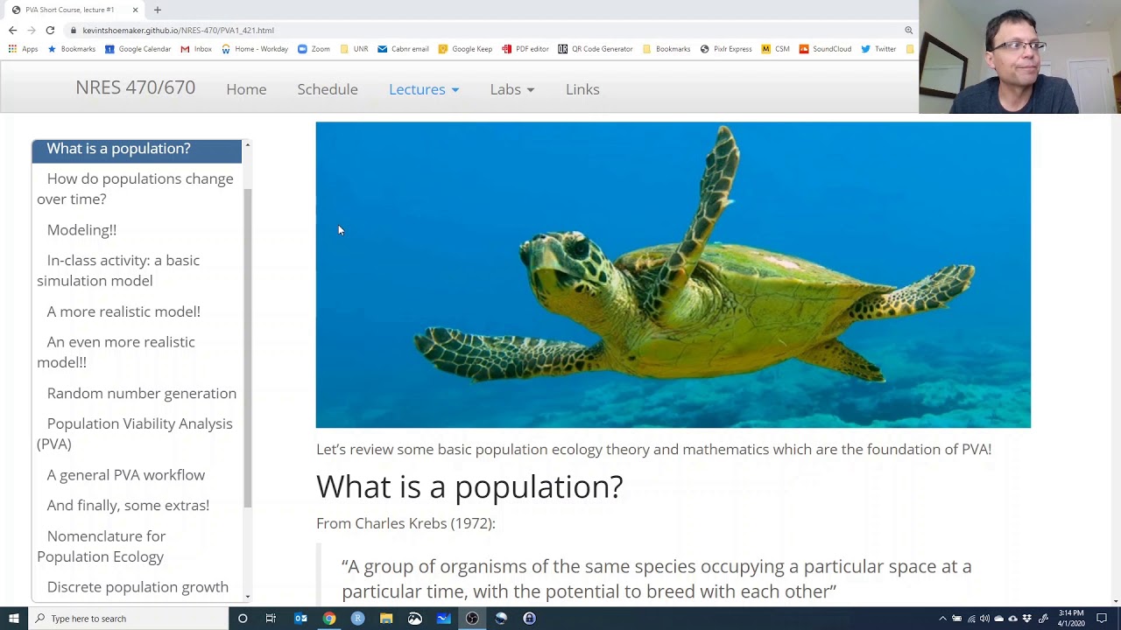Viewport: 1121px width, 630px height.
Task: Open 'Random number generation' section
Action: click(x=141, y=393)
